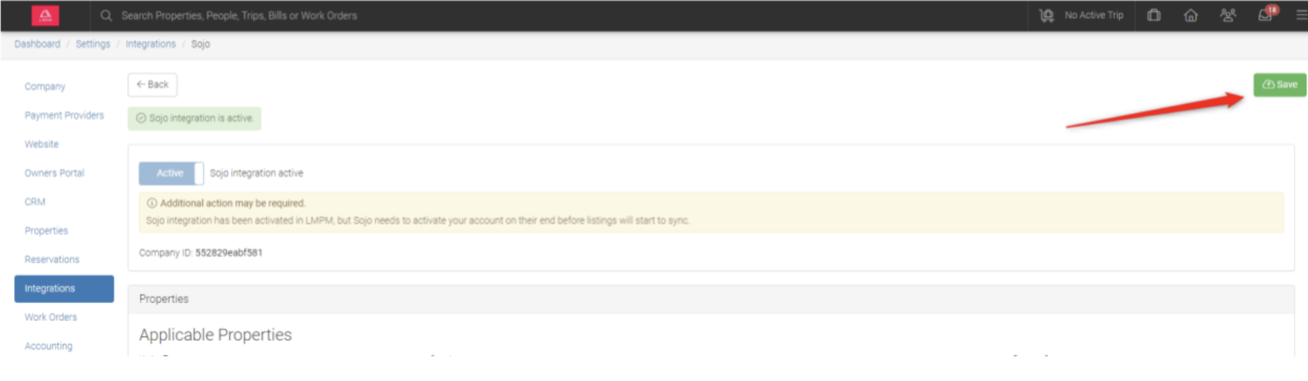
Task: Open Settings breadcrumb link
Action: coord(93,44)
